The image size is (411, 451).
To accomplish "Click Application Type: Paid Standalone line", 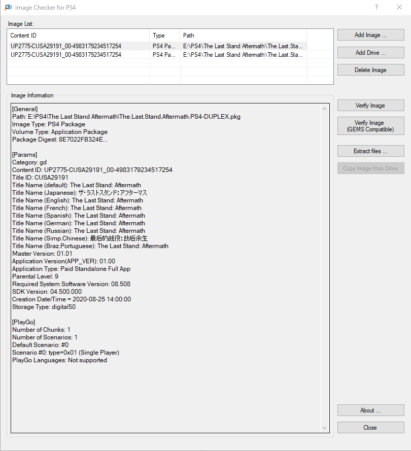I will 72,269.
